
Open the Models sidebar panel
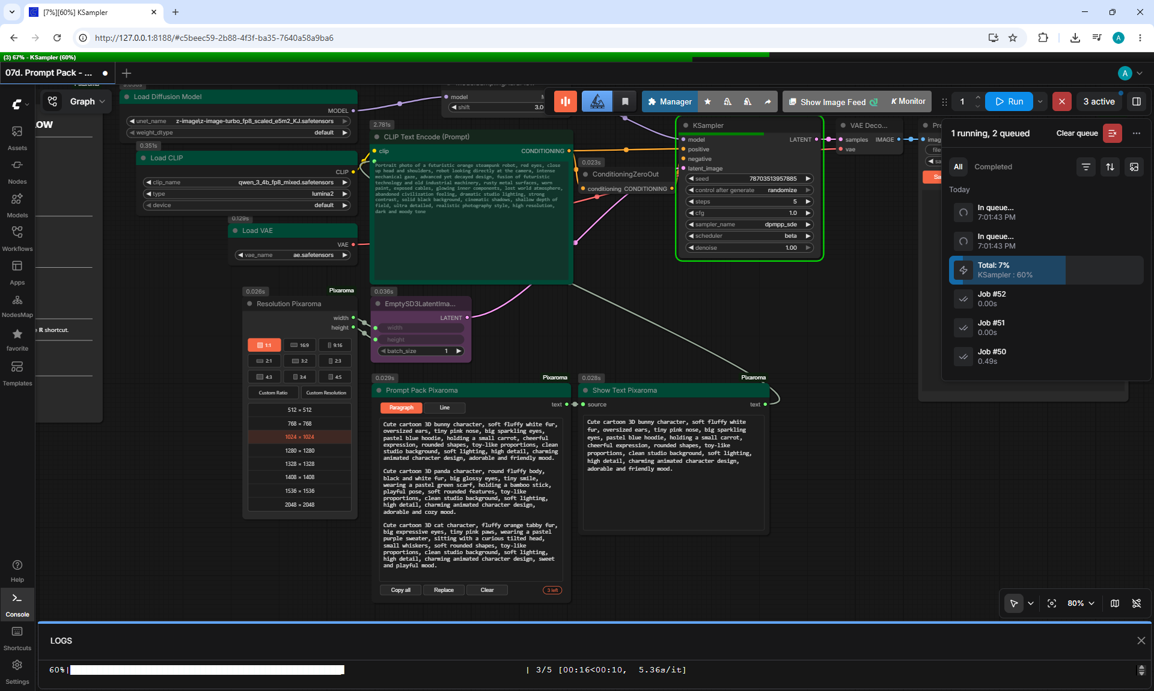pos(17,205)
